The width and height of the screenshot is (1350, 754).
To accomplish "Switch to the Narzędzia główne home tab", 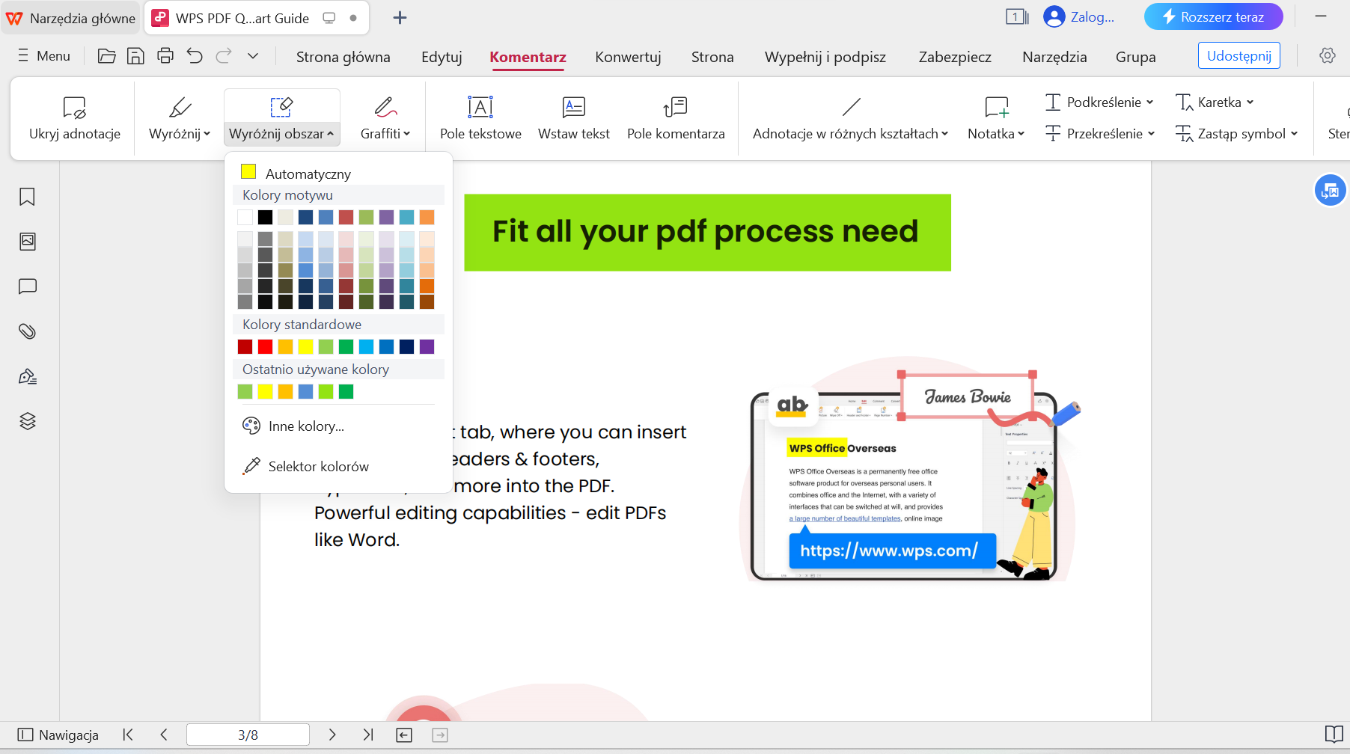I will coord(70,18).
